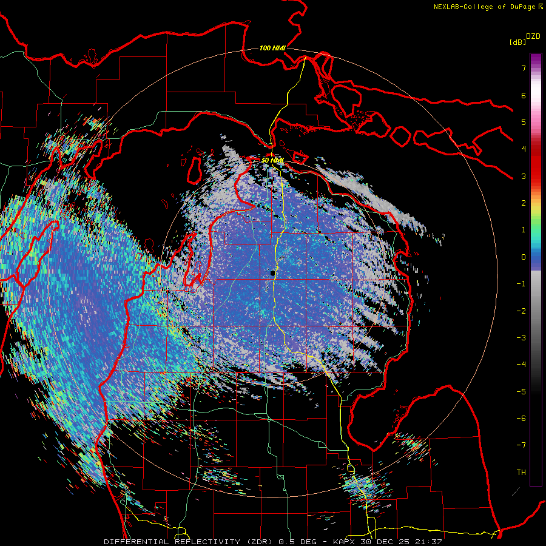Click the positive 5 scale value

[524, 122]
